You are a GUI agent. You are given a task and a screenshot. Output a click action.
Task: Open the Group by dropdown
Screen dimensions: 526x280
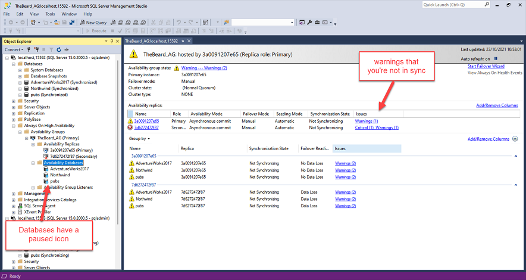[139, 139]
